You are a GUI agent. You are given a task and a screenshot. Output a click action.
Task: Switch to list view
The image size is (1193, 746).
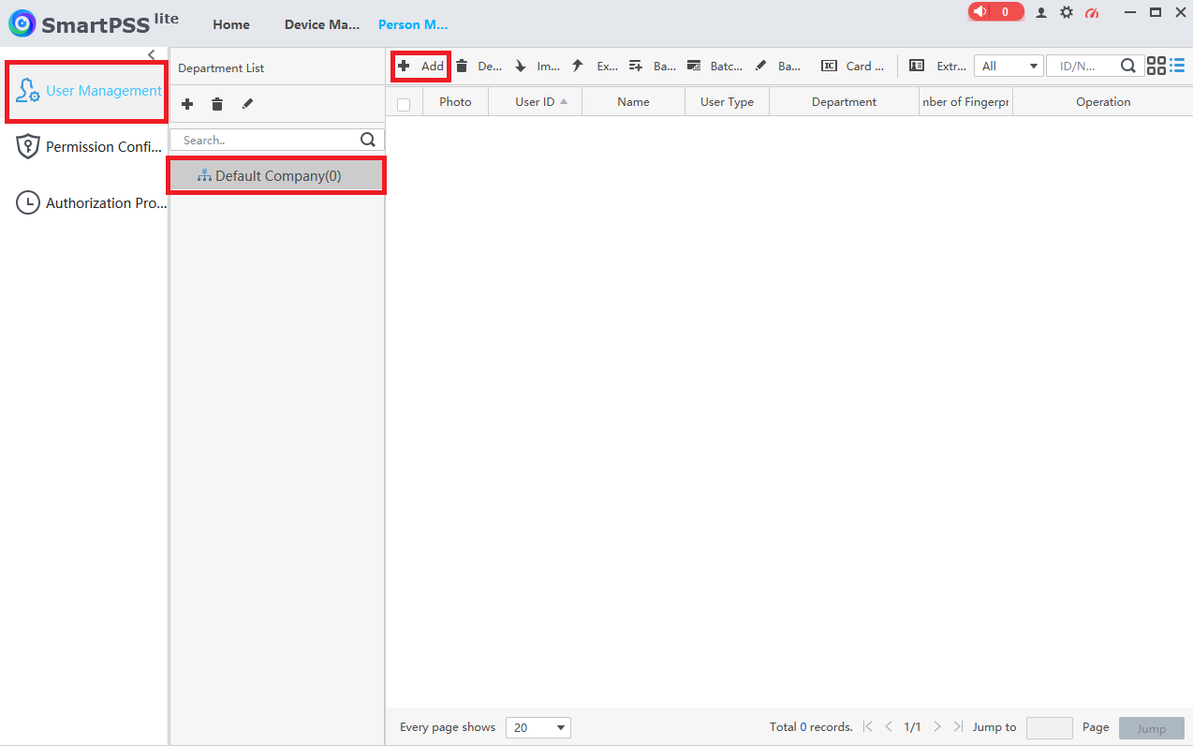click(x=1177, y=66)
